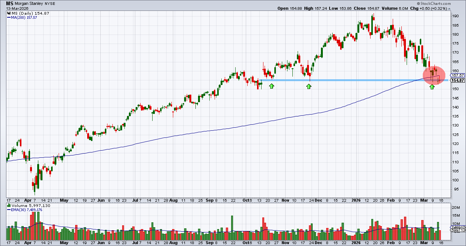Click the 105 price axis label
This screenshot has width=466, height=246.
[x=455, y=171]
